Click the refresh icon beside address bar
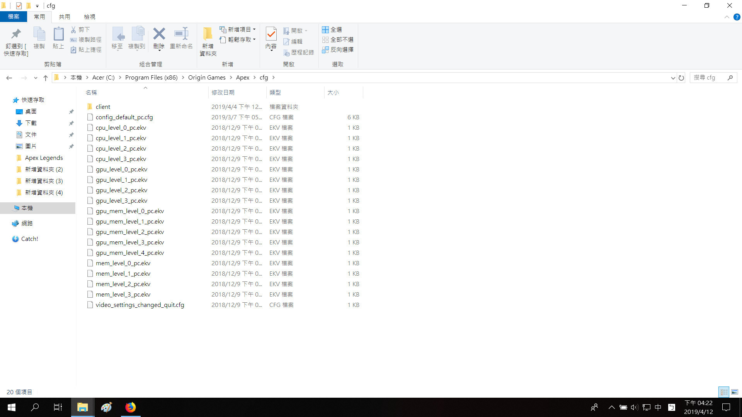The image size is (742, 417). (681, 78)
